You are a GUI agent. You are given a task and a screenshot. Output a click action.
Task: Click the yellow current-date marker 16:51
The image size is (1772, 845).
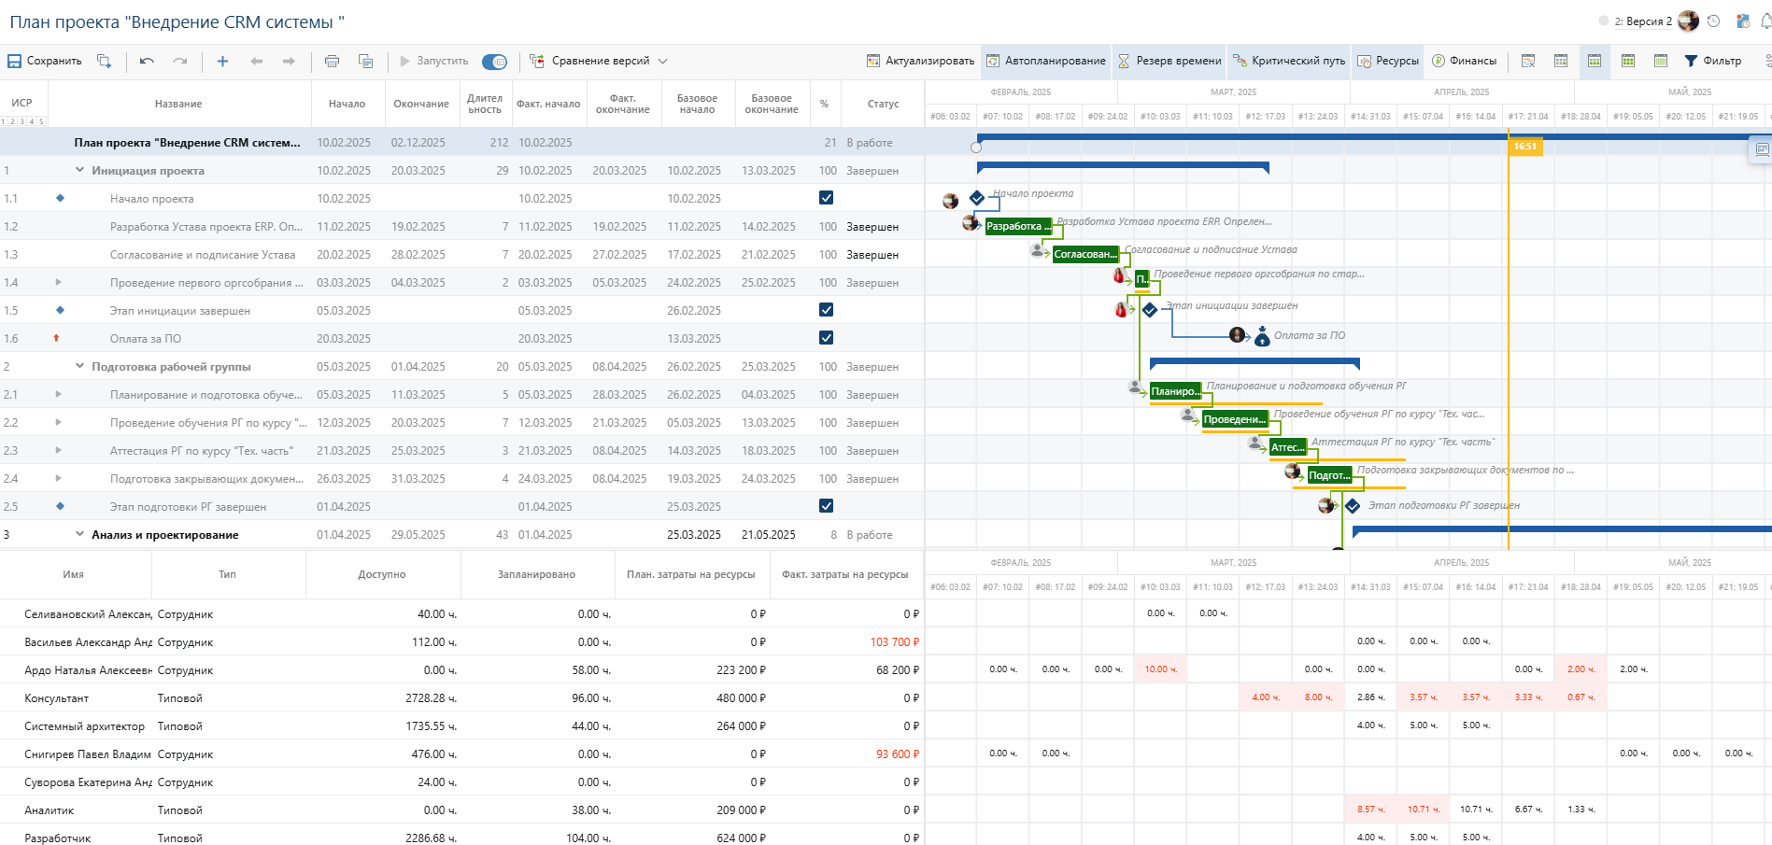tap(1524, 147)
